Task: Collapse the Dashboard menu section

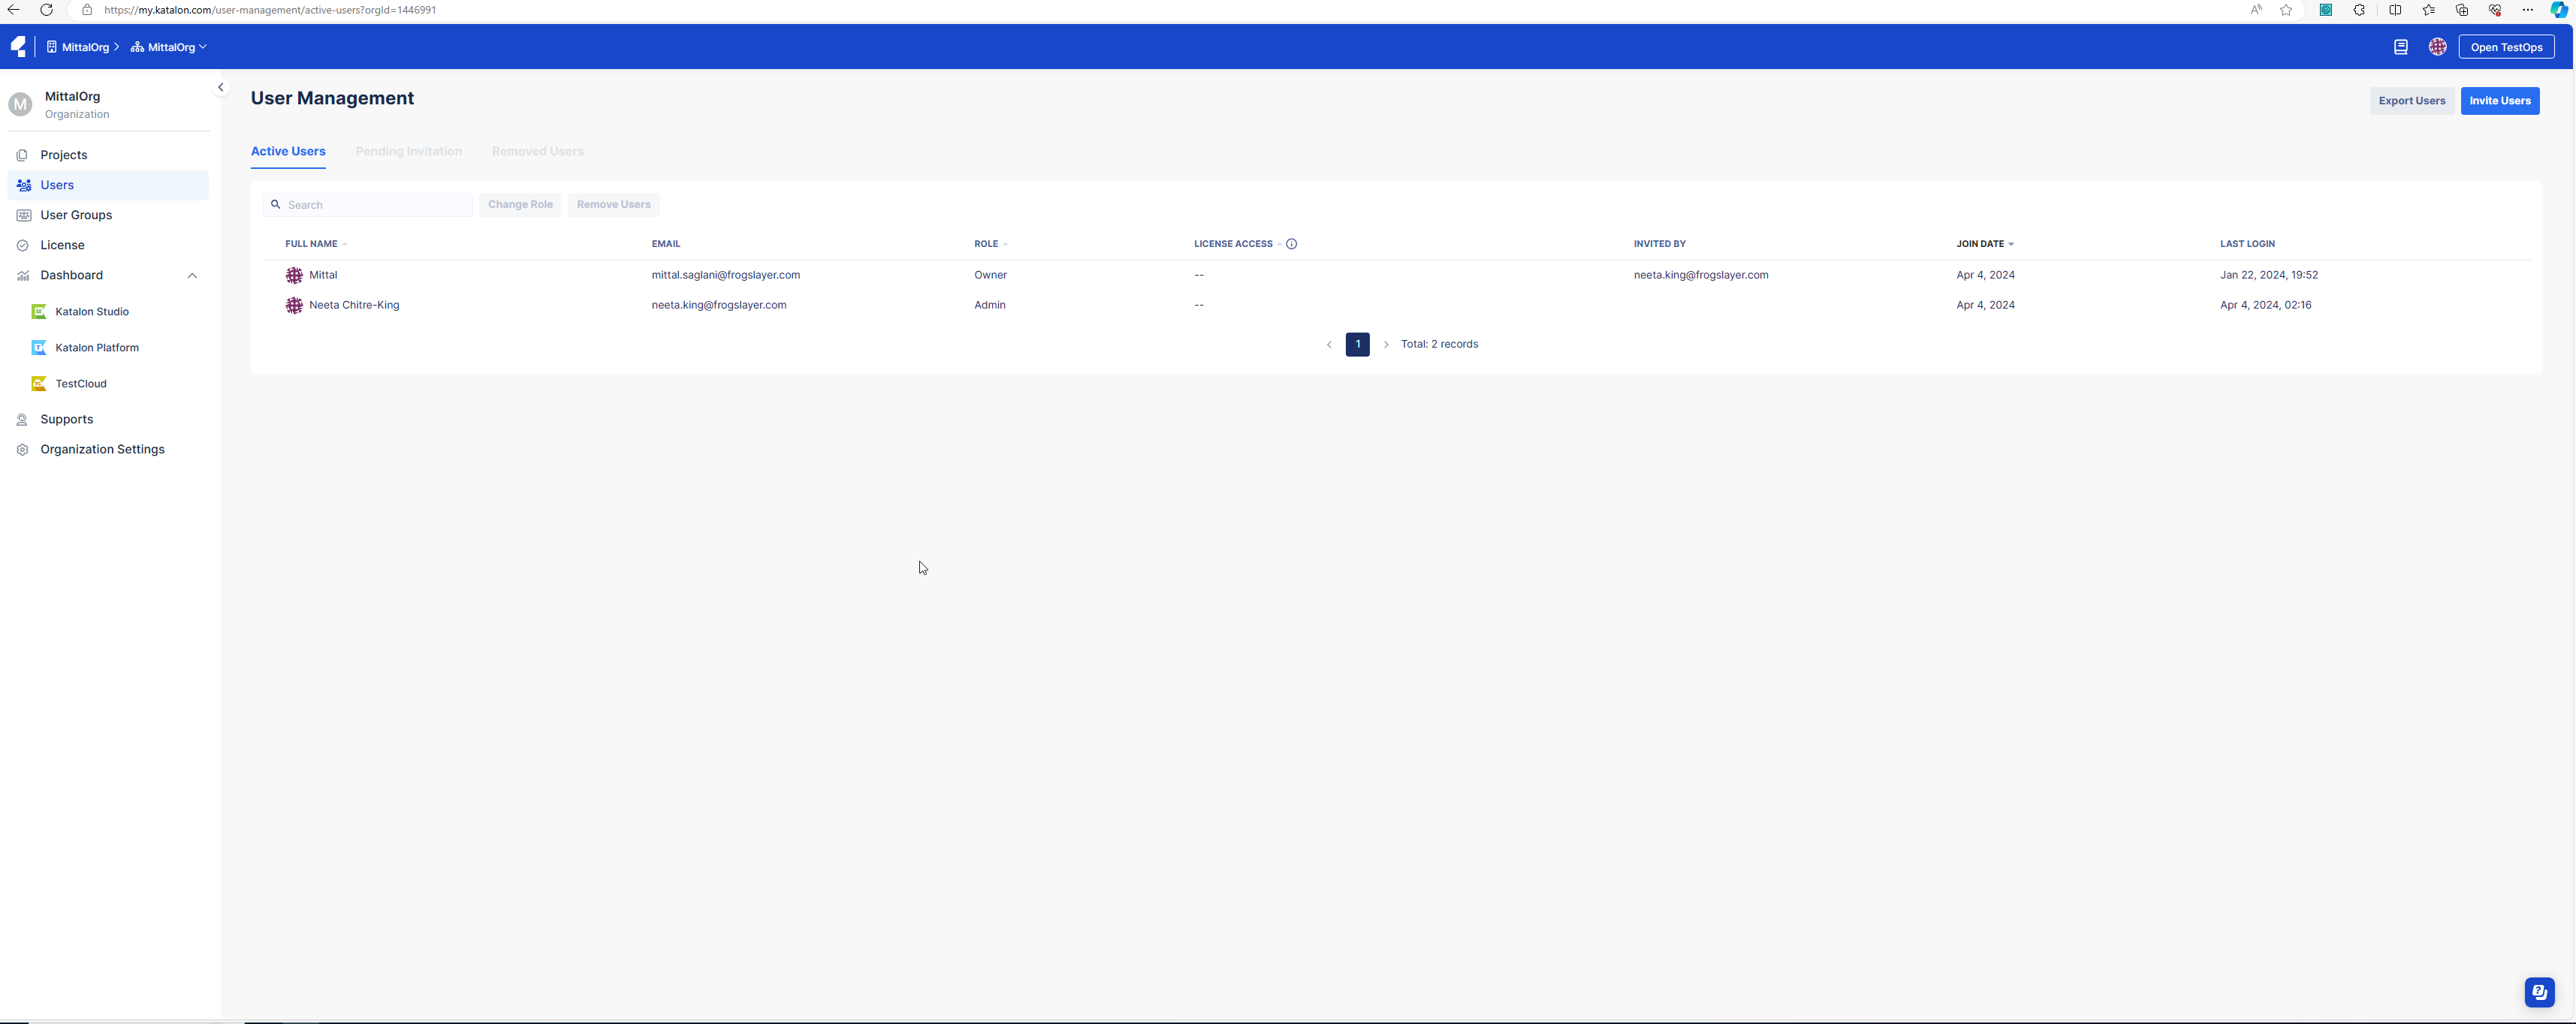Action: [x=192, y=276]
